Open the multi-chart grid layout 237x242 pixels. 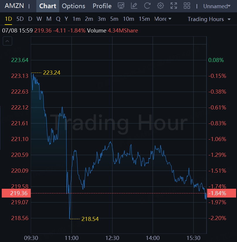187,6
